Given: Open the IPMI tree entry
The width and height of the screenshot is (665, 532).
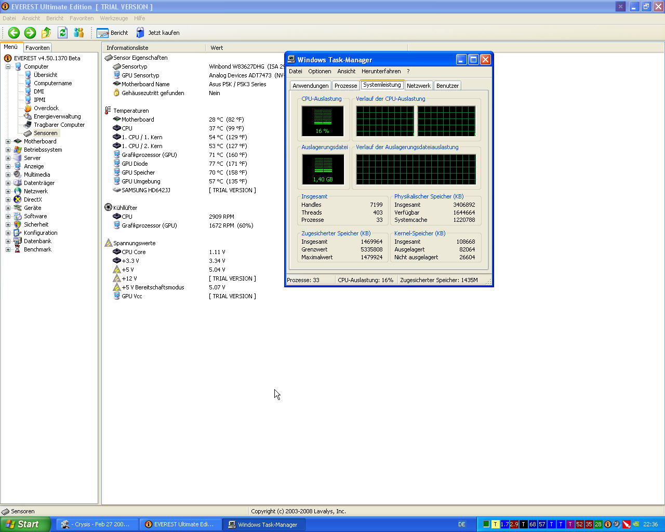Looking at the screenshot, I should point(39,100).
